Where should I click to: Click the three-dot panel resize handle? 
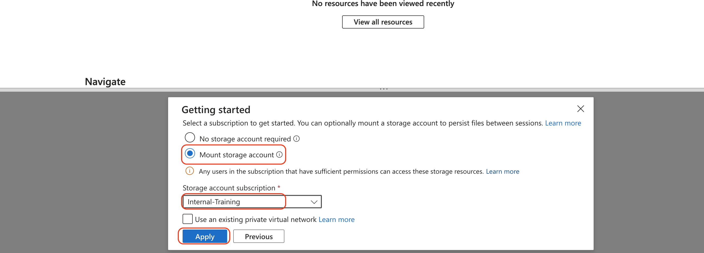pos(384,89)
